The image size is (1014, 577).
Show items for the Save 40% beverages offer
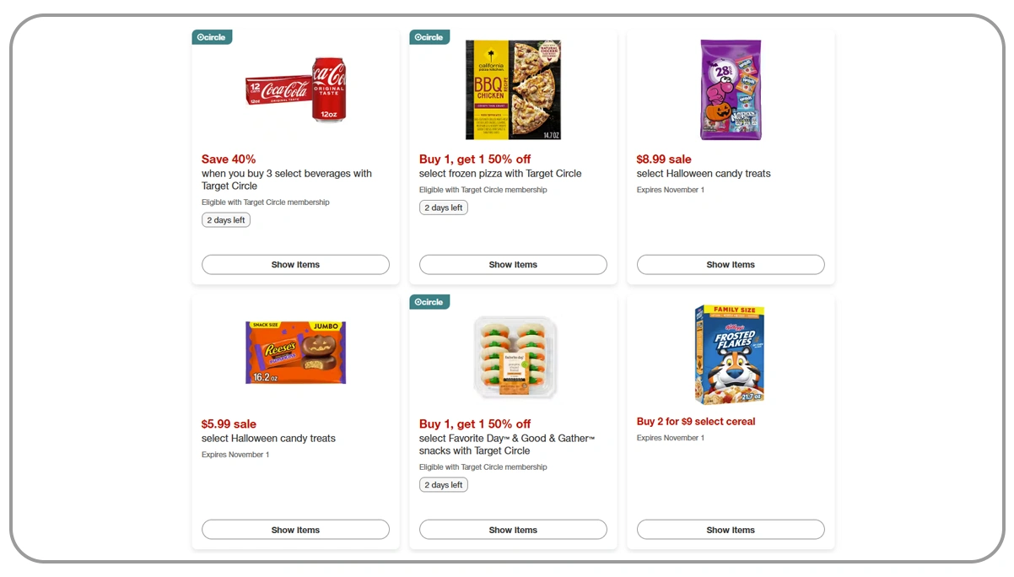[x=295, y=264]
